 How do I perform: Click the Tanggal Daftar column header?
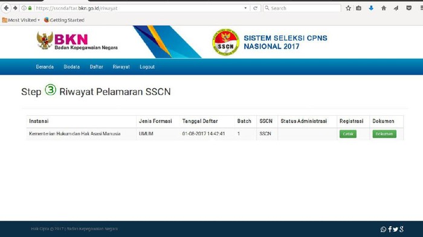[x=200, y=121]
